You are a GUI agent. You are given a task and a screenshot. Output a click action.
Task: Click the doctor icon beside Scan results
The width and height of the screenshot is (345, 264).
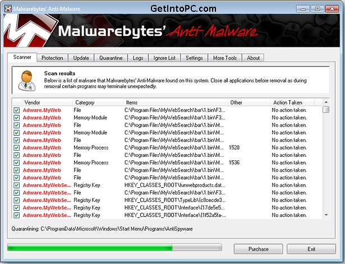[x=27, y=81]
